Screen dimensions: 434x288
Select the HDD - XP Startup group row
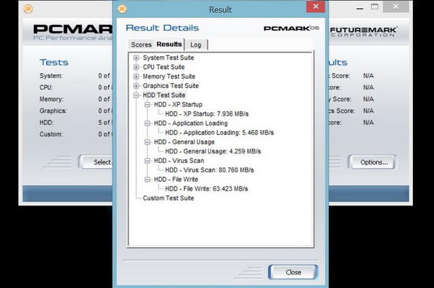coord(178,105)
